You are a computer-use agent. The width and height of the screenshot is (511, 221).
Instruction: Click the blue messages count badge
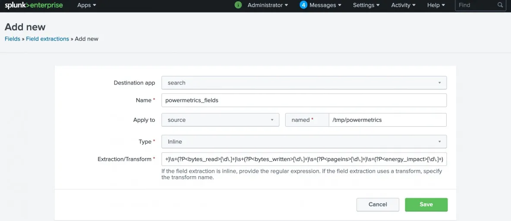(303, 5)
